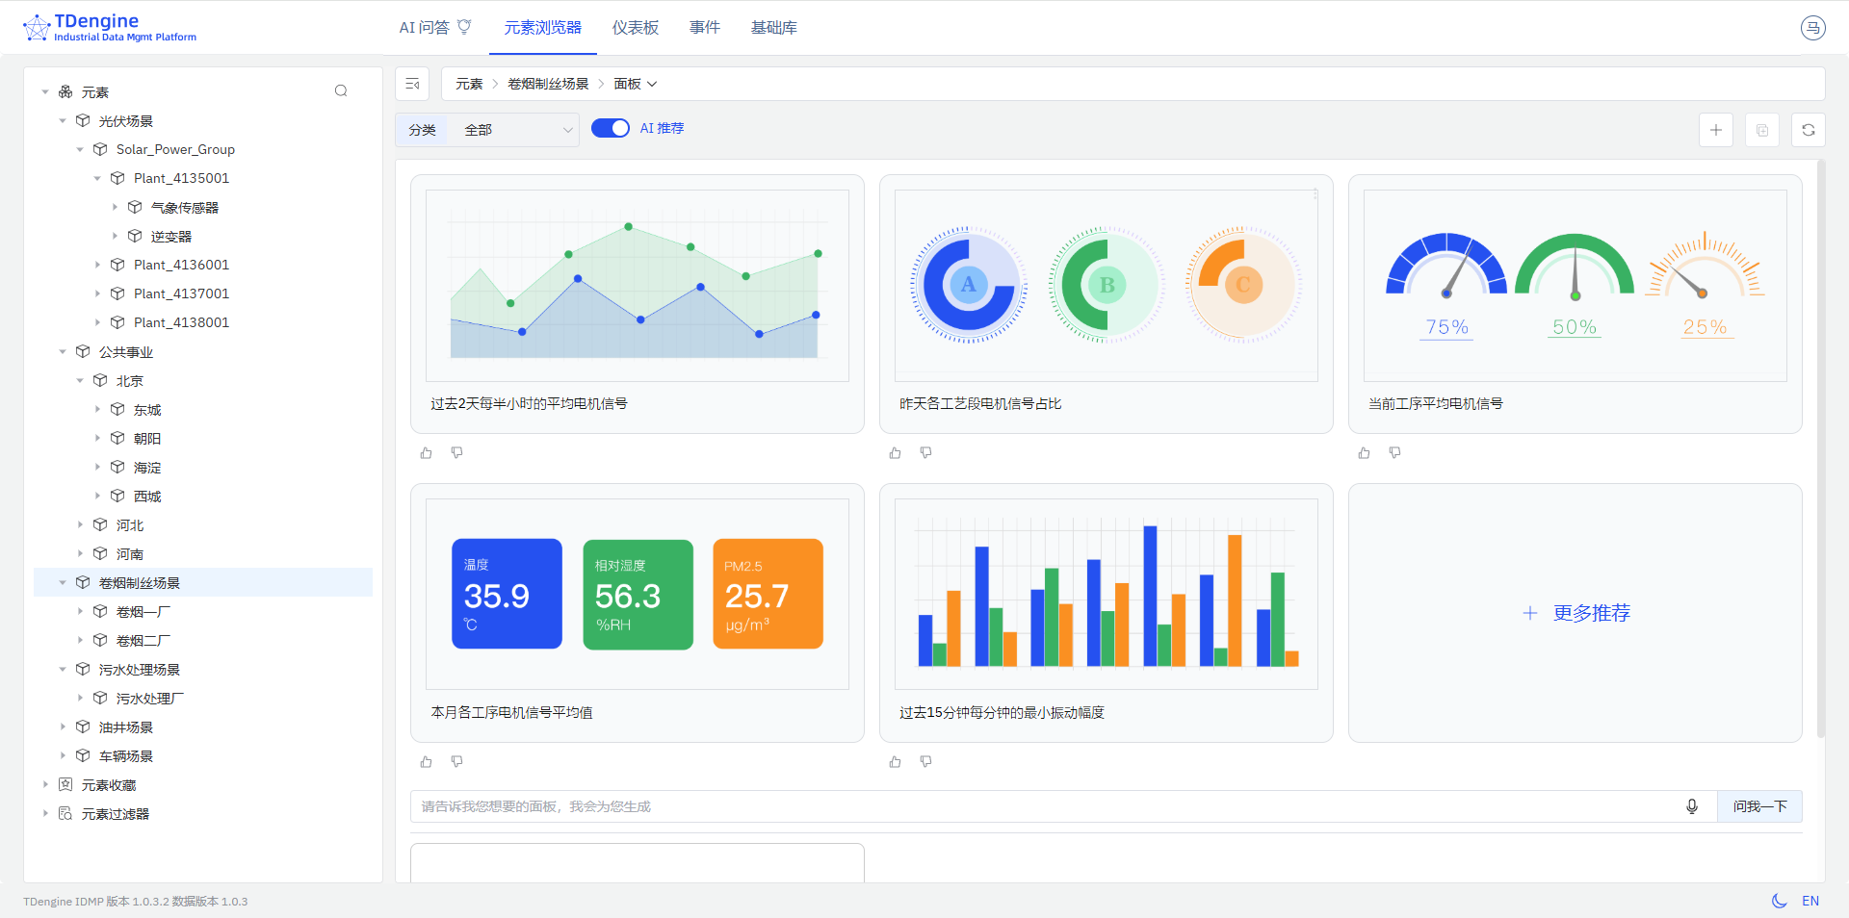Like the 当前工序平均电机信号 panel
The image size is (1849, 918).
click(1365, 452)
